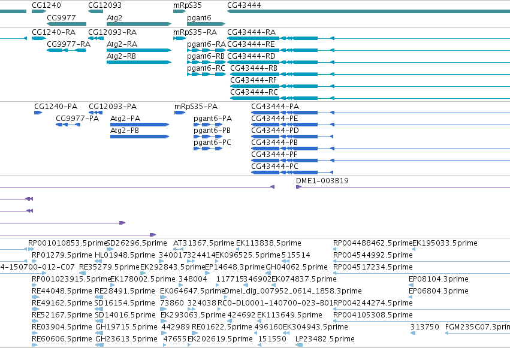Select transcript CG43444-RE
510x348 pixels.
(x=369, y=50)
